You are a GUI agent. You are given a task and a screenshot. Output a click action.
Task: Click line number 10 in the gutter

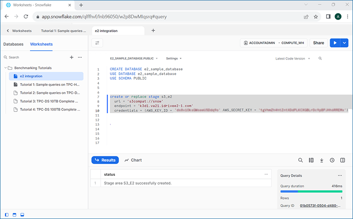pos(97,111)
